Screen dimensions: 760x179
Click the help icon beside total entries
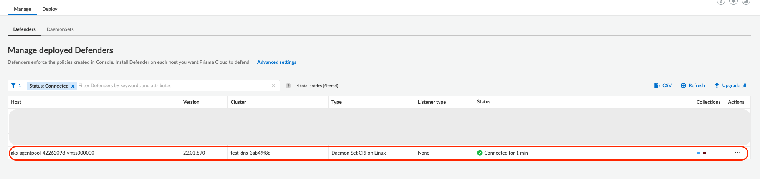(x=288, y=86)
